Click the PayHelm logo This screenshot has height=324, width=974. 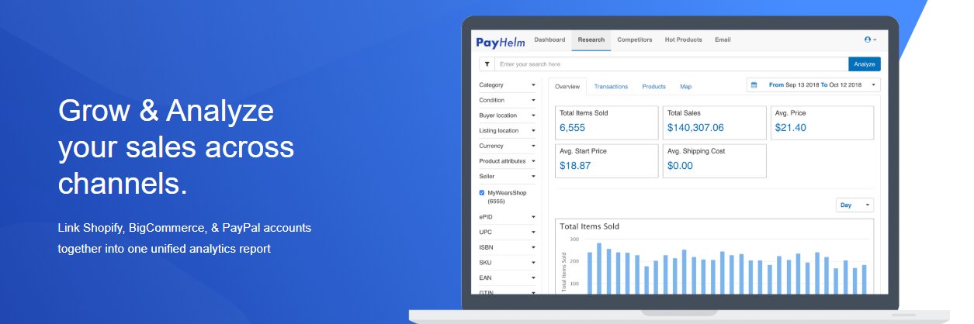coord(501,41)
